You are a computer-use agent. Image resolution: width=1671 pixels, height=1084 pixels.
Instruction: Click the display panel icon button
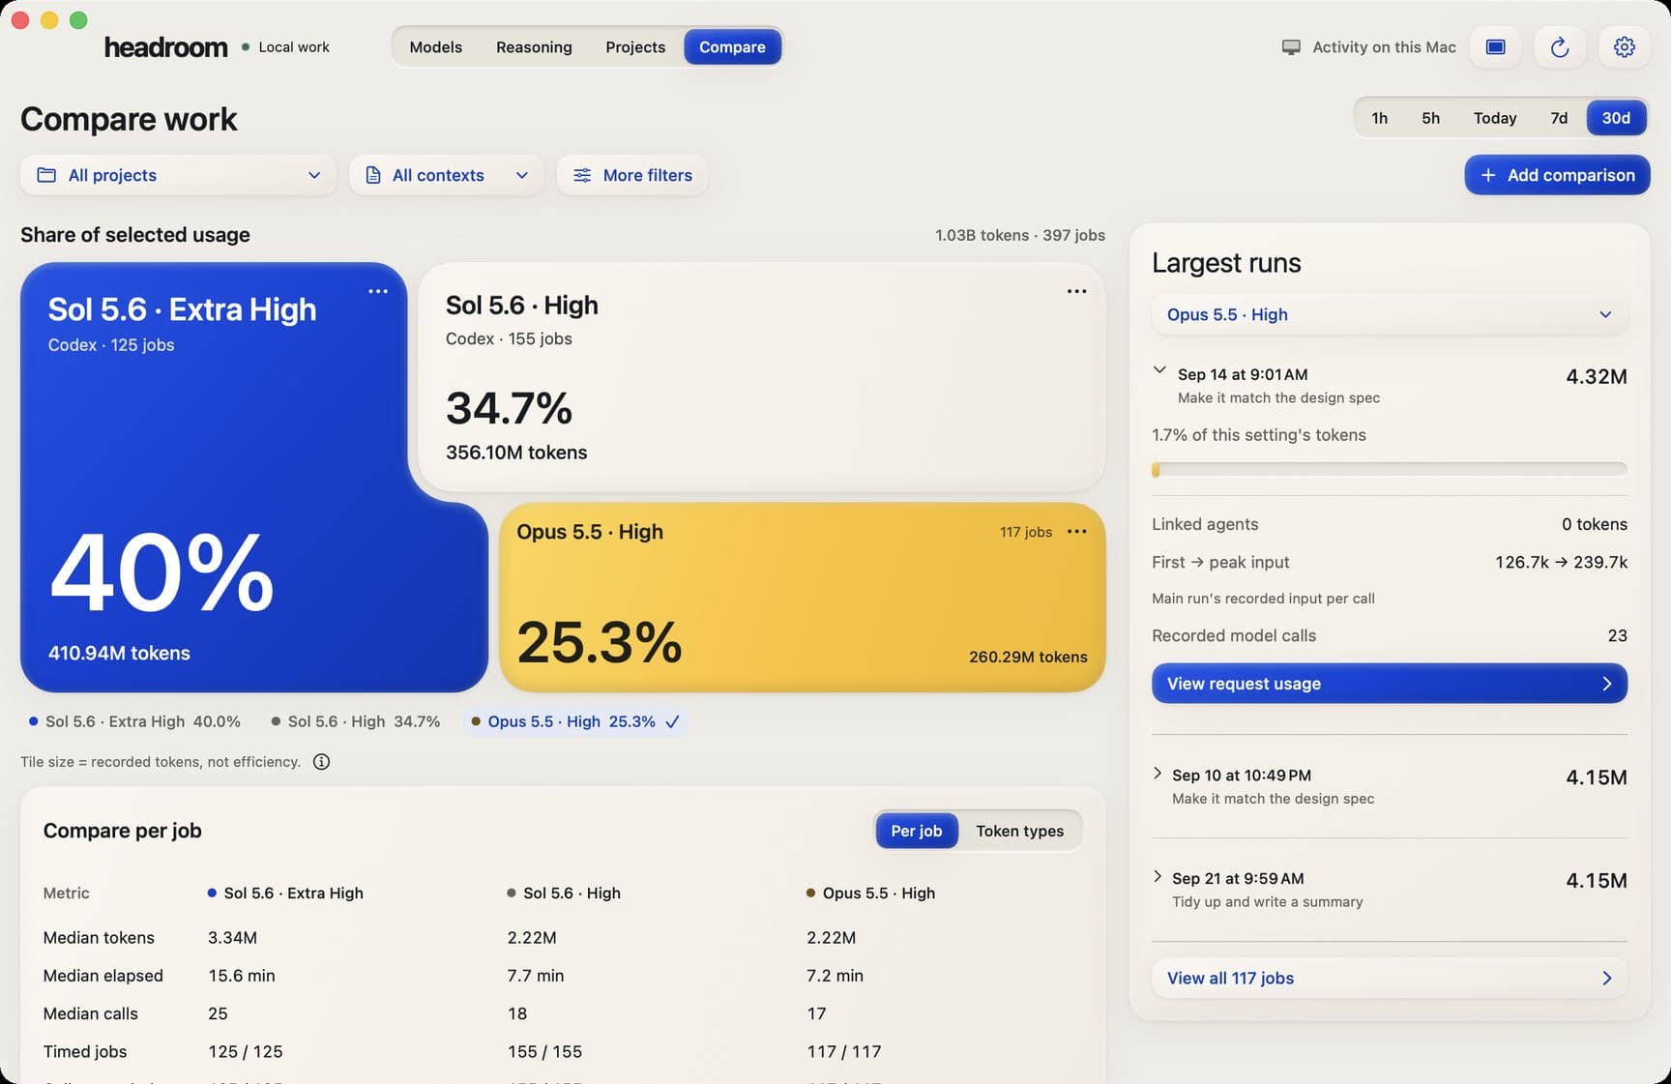[1495, 47]
